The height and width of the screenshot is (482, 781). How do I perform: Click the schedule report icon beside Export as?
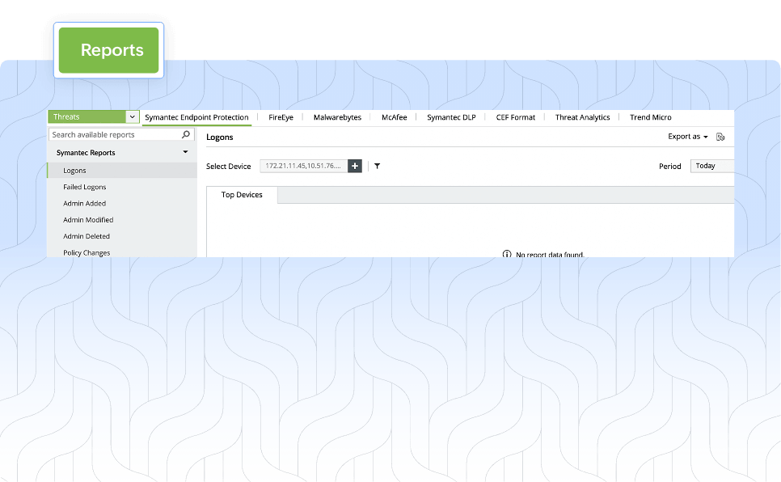[x=720, y=137]
